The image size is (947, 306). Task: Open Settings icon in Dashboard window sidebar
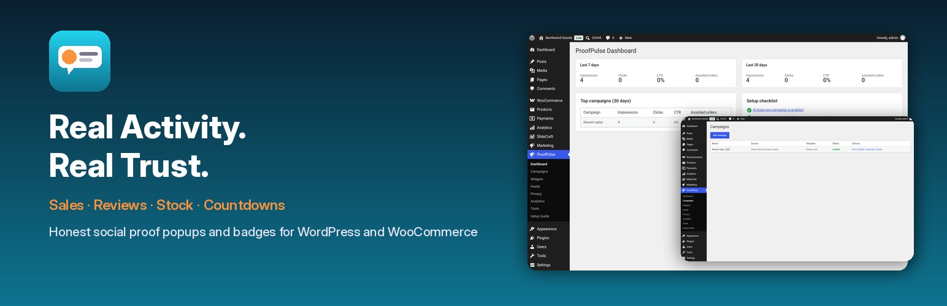pos(532,265)
